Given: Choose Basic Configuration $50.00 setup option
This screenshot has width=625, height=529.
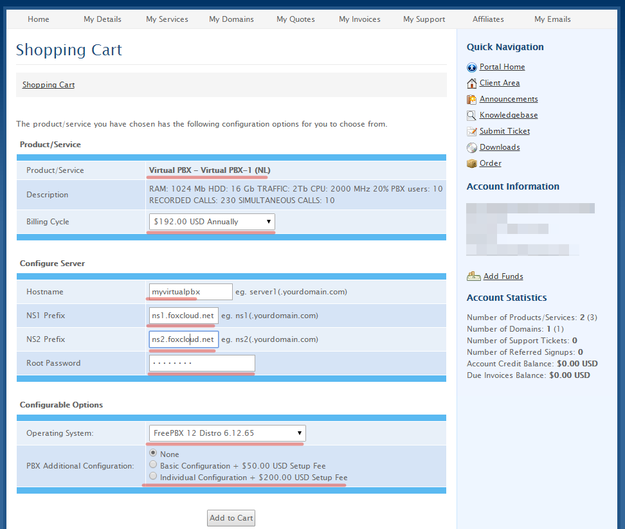Looking at the screenshot, I should coord(153,465).
